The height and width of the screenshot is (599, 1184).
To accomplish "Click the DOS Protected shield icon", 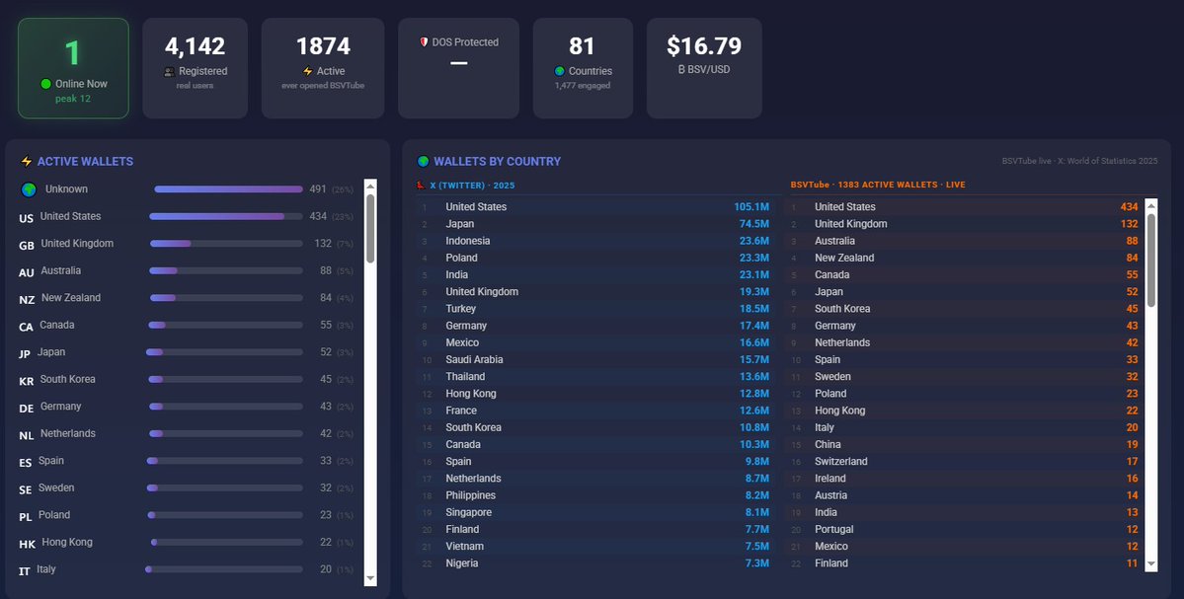I will [424, 42].
